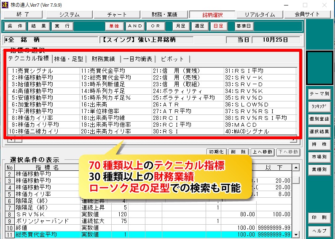Click the 印刷 print button
The image size is (335, 239).
tap(319, 218)
